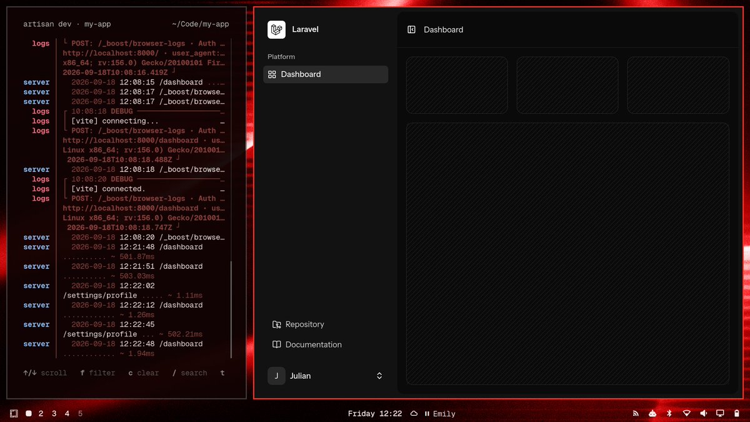This screenshot has height=422, width=750.
Task: Open the Wi-Fi network icon in the tray
Action: [686, 413]
